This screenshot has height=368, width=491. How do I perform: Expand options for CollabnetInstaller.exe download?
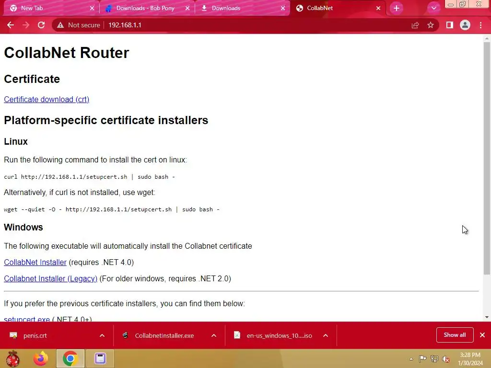tap(214, 335)
